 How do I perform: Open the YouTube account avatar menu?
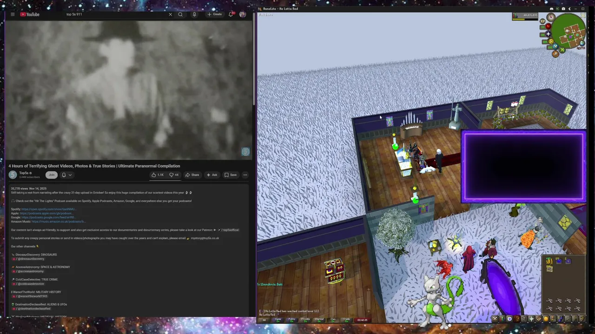click(243, 14)
